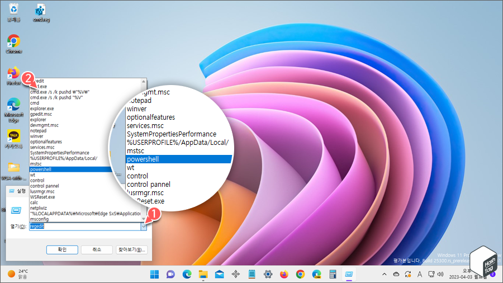Click the Run dialog taskbar icon
The image size is (503, 283).
(349, 275)
